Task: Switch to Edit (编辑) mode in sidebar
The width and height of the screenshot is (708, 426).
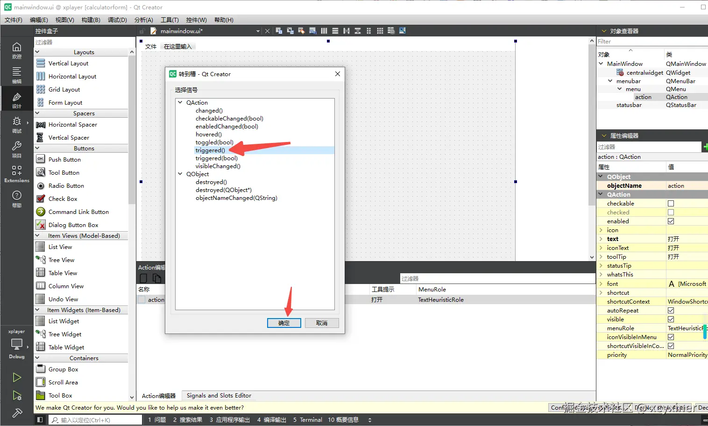Action: [17, 75]
